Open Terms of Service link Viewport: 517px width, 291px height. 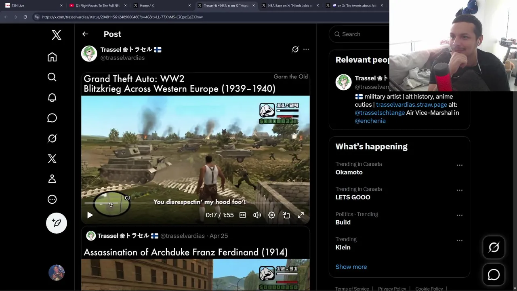pyautogui.click(x=352, y=289)
